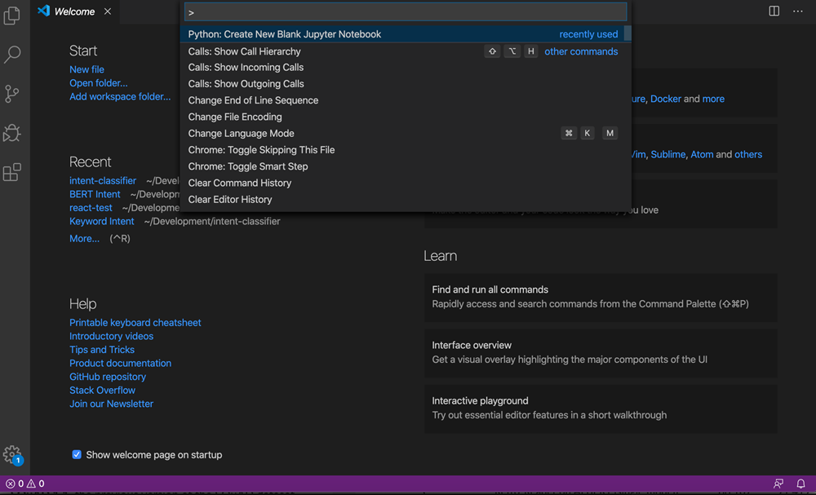Select Clear Command History command
This screenshot has width=816, height=495.
(x=406, y=183)
